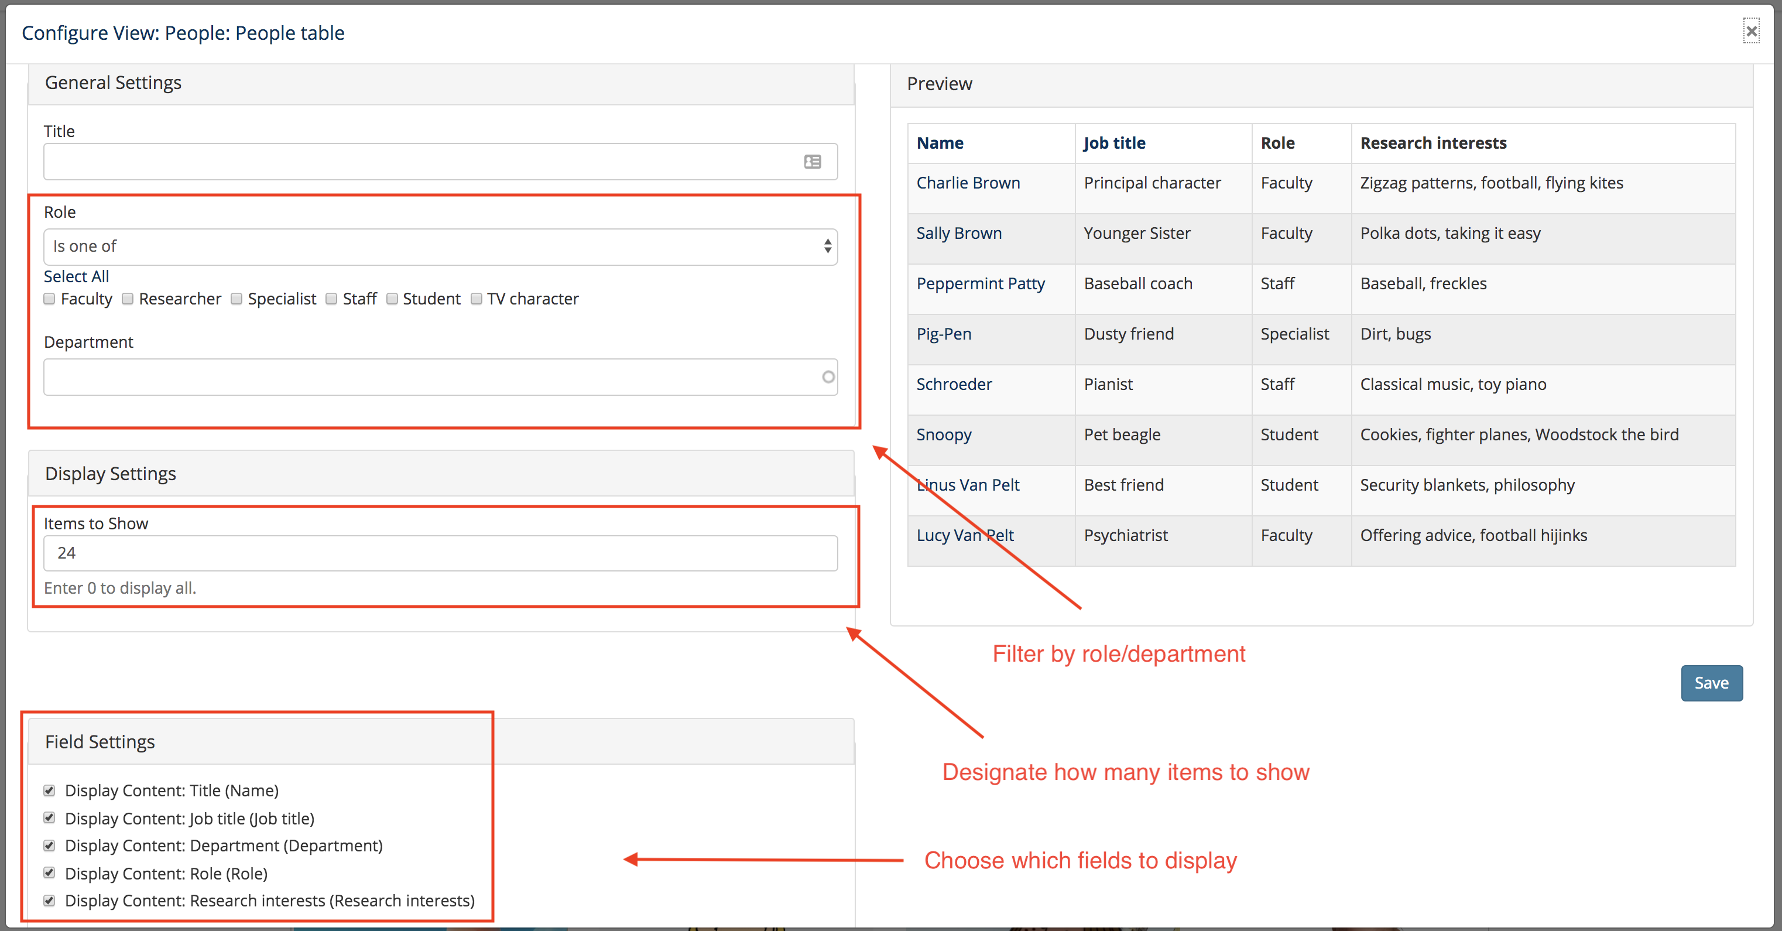Close the Configure View dialog
This screenshot has height=931, width=1782.
1751,31
